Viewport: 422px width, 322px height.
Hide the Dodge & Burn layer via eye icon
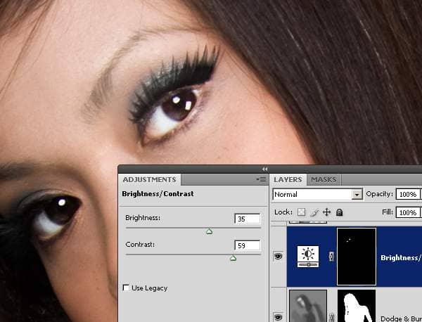pyautogui.click(x=278, y=317)
